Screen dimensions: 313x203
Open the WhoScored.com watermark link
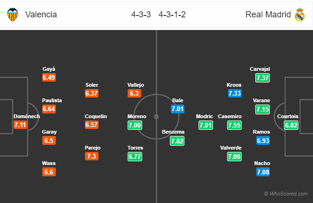[286, 194]
